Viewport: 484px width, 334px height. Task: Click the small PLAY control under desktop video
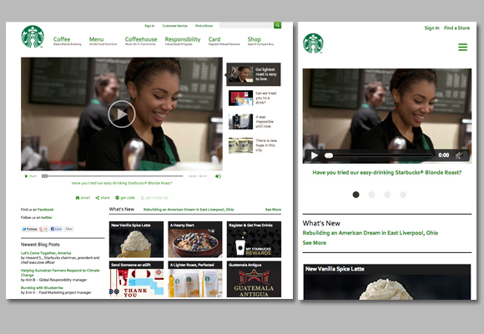click(31, 176)
